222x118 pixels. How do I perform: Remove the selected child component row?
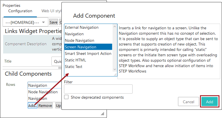click(45, 105)
